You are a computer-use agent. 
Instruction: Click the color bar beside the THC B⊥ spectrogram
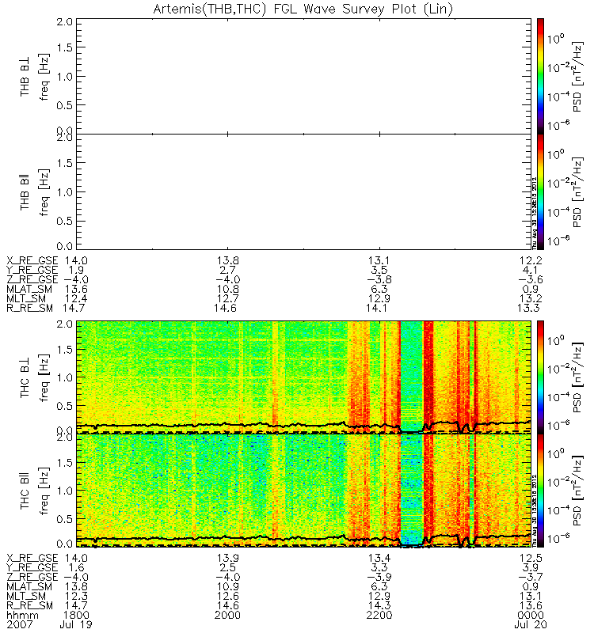click(x=540, y=377)
